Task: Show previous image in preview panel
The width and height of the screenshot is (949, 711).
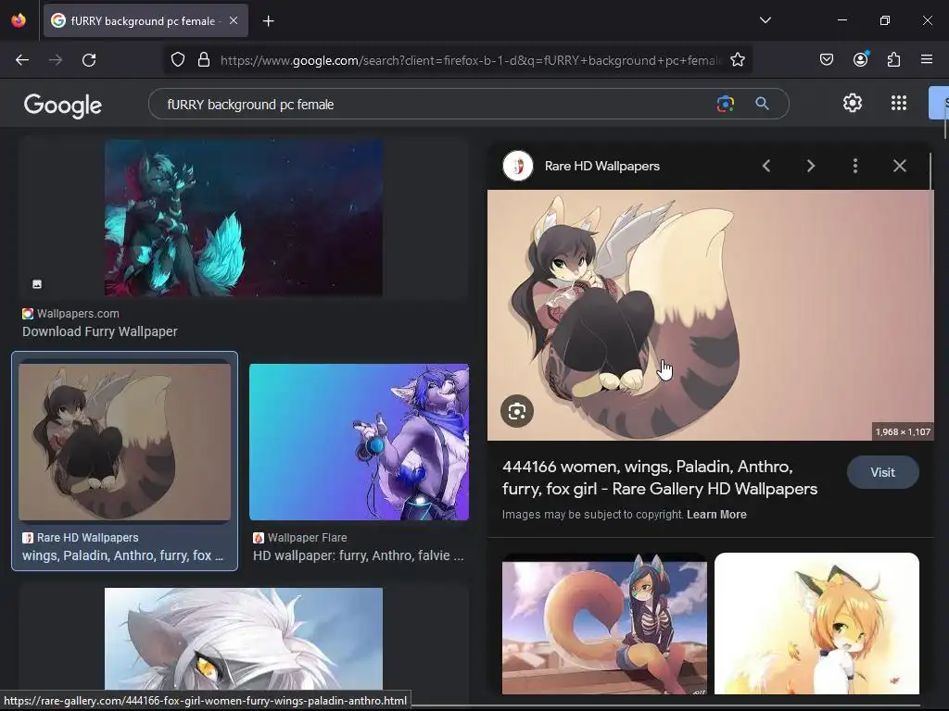Action: (766, 166)
